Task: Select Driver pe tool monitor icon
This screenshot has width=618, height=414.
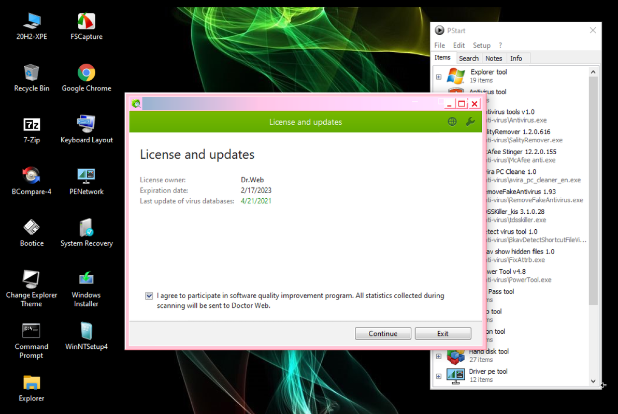Action: pyautogui.click(x=456, y=376)
